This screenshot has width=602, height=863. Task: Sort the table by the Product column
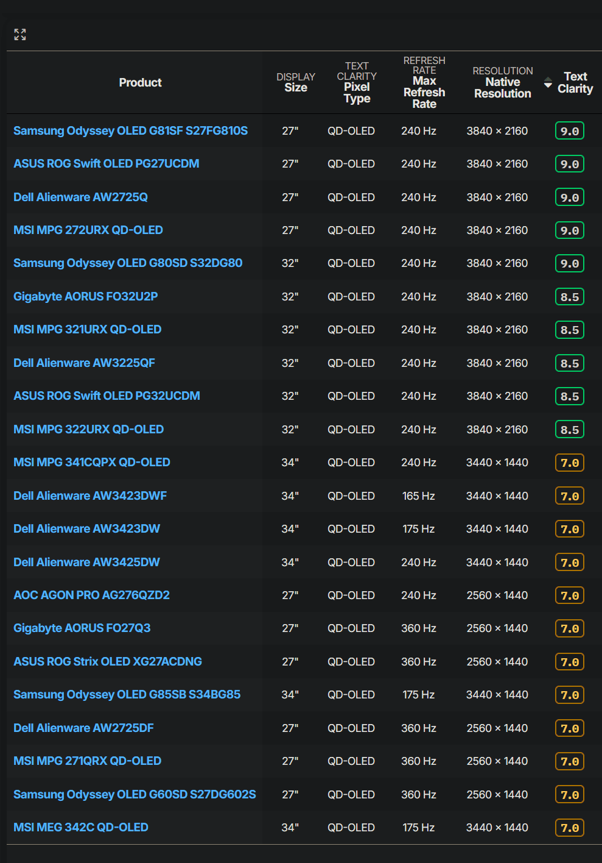140,82
